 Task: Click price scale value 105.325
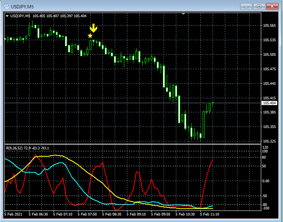269,141
